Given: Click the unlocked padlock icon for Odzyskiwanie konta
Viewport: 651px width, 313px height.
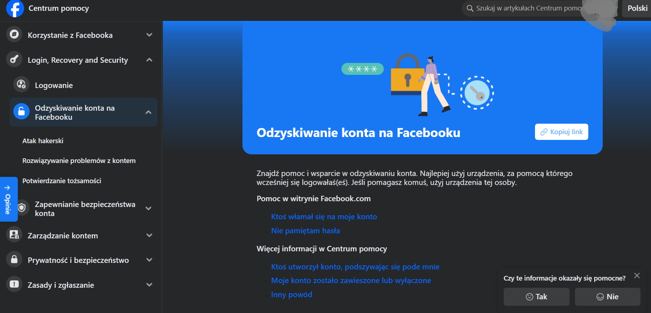Looking at the screenshot, I should pos(21,112).
